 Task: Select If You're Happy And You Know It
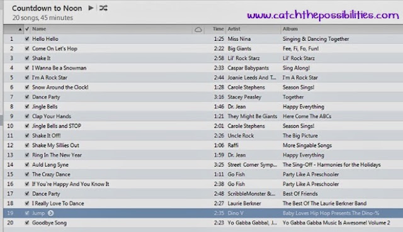[71, 184]
